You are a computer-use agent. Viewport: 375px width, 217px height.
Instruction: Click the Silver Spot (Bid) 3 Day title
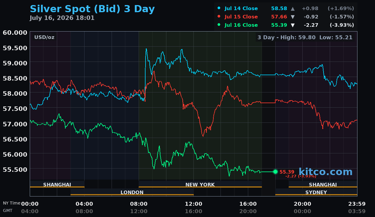click(92, 9)
